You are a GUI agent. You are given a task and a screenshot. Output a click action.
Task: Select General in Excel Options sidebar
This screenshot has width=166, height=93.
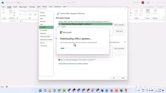(46, 13)
